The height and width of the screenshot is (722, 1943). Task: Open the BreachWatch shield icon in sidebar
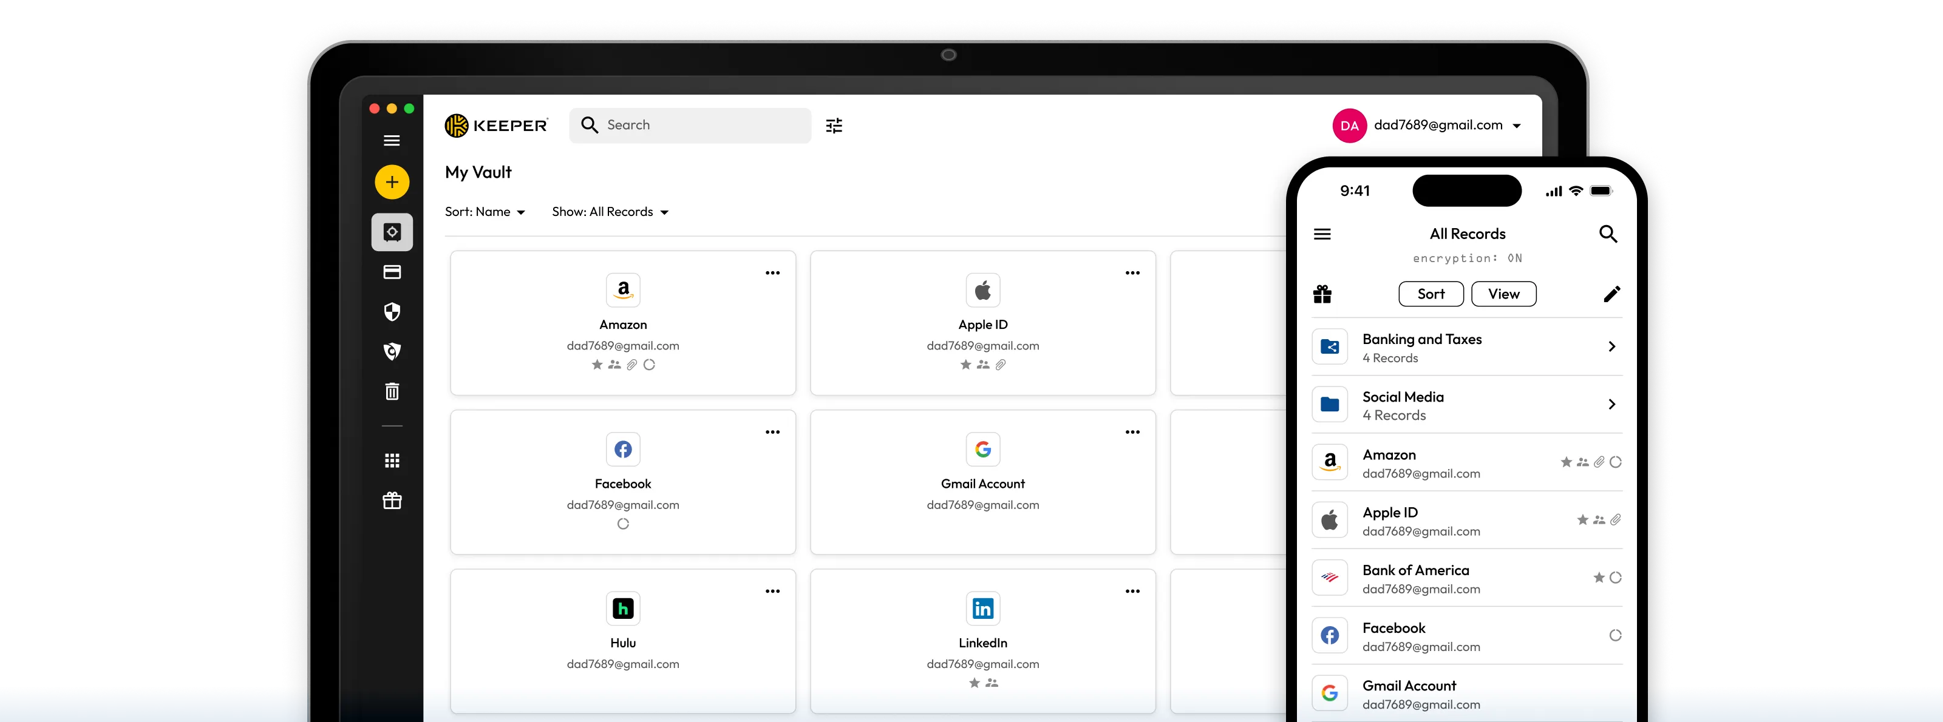point(392,351)
